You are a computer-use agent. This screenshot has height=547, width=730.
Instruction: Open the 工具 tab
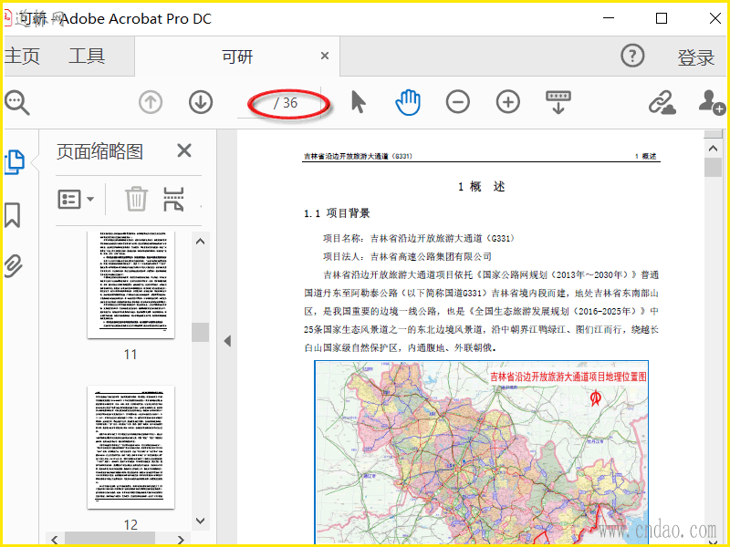pos(87,57)
